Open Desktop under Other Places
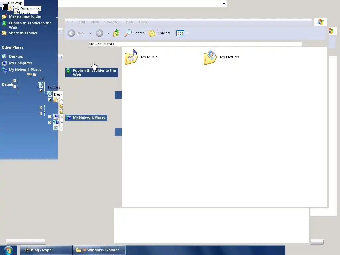This screenshot has width=340, height=255. coord(16,56)
